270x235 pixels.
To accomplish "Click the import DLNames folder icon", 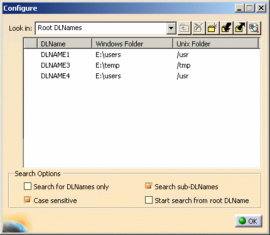I will [x=227, y=28].
